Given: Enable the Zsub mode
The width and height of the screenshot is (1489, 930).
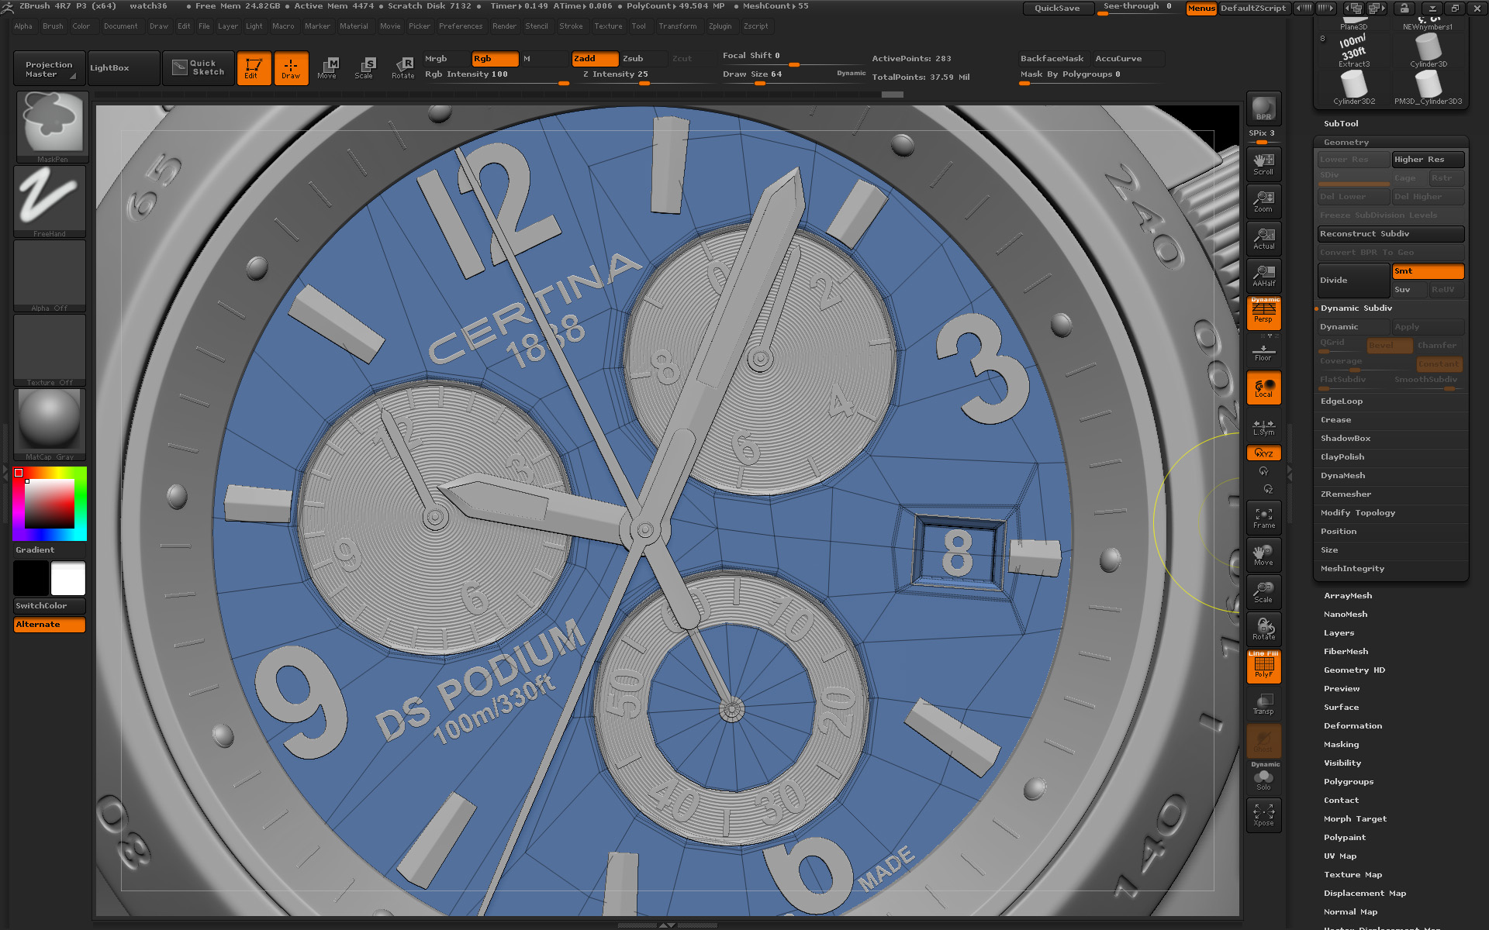Looking at the screenshot, I should [x=644, y=59].
